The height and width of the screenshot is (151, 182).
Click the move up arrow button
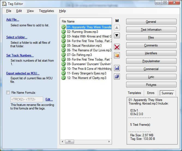tap(117, 28)
